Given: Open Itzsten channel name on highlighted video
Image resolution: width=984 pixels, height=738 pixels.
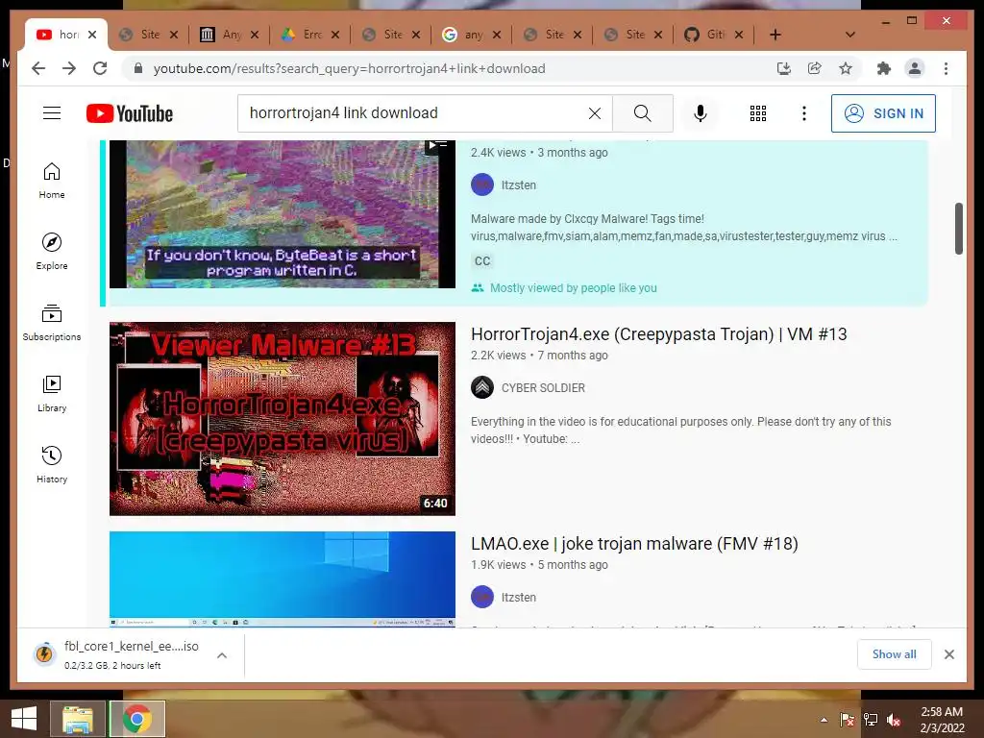Looking at the screenshot, I should pos(518,185).
